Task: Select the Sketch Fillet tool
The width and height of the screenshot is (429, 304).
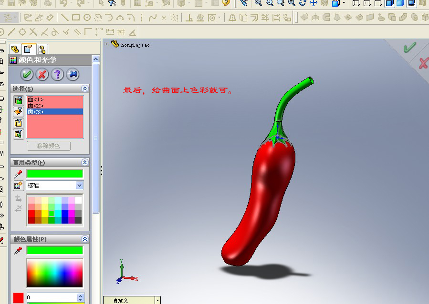Action: (x=131, y=18)
